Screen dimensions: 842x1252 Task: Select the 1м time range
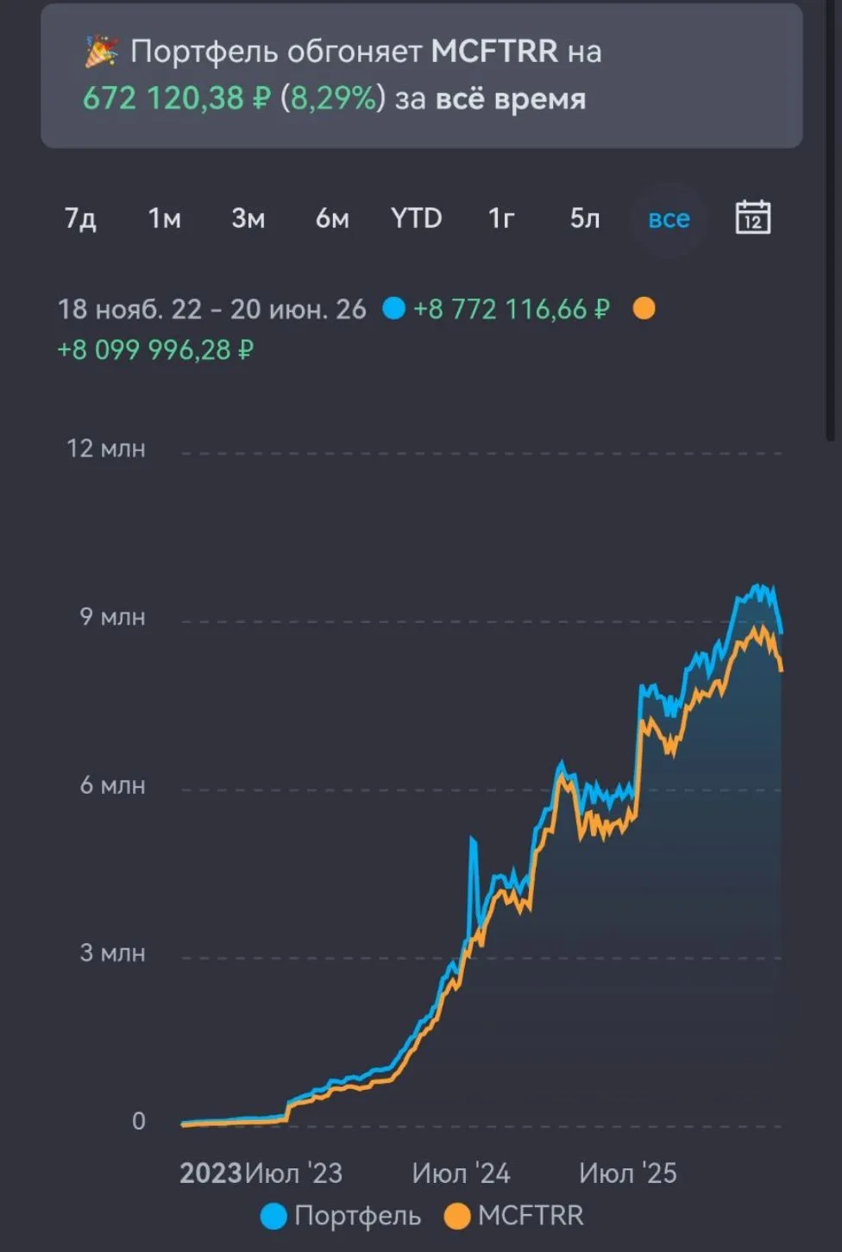(x=164, y=218)
